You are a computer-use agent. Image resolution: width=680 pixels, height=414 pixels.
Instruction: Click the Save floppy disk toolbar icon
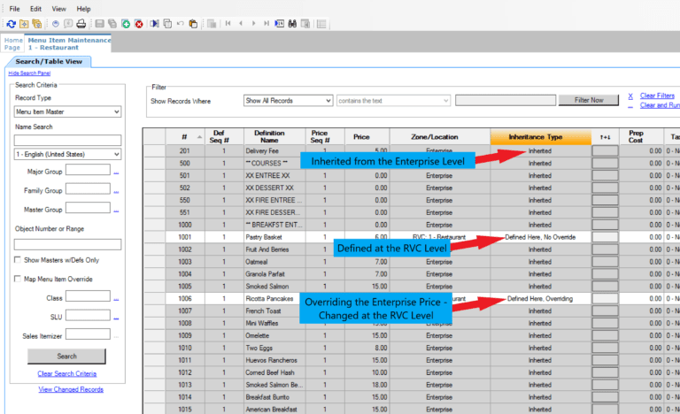pyautogui.click(x=100, y=24)
